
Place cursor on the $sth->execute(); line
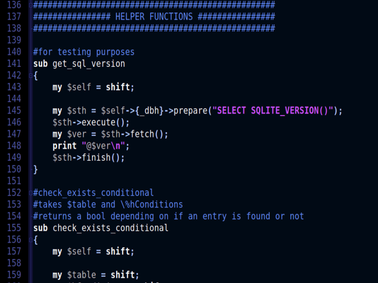[x=91, y=123]
